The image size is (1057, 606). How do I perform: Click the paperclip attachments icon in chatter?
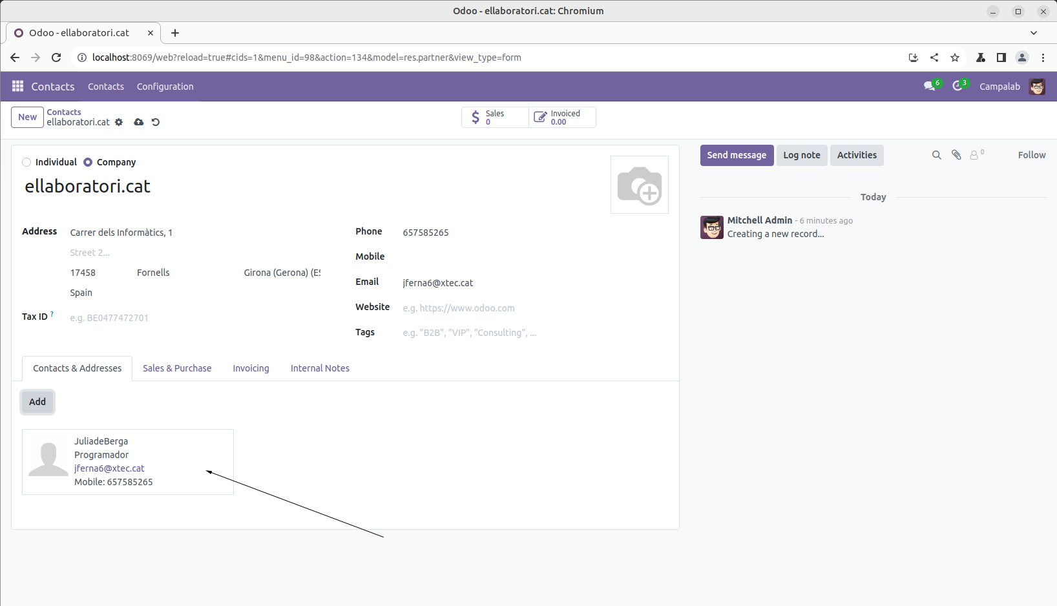click(x=956, y=155)
